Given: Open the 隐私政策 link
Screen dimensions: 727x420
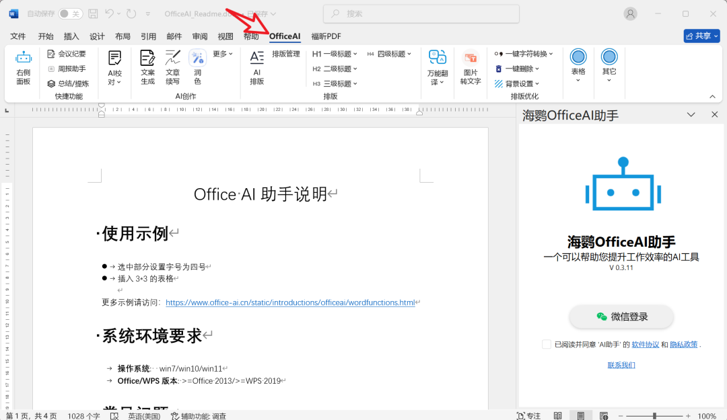Looking at the screenshot, I should coord(683,345).
